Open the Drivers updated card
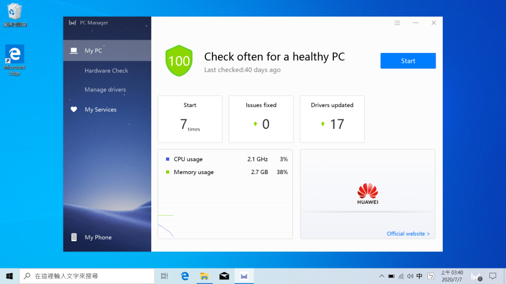Screen dimensions: 506x284 (x=332, y=119)
